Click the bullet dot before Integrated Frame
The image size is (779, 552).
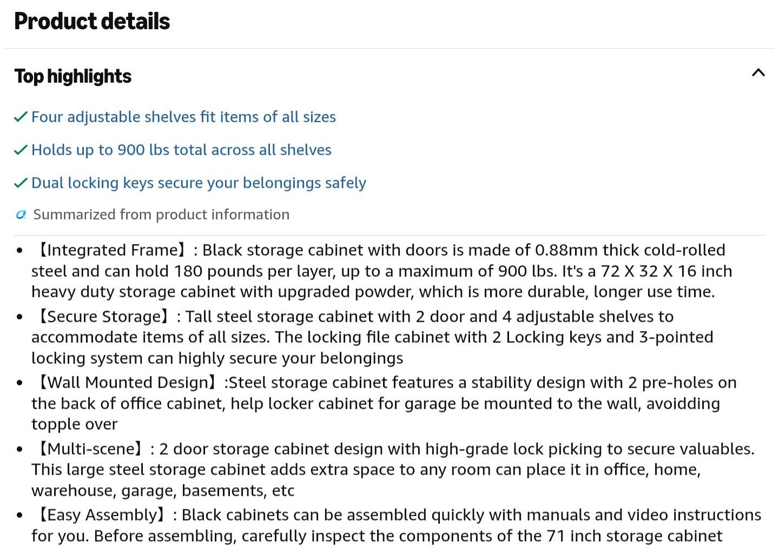(x=19, y=251)
